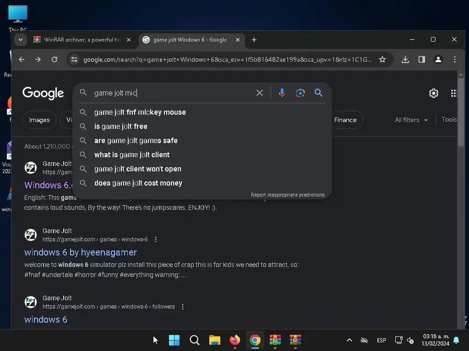This screenshot has height=351, width=469.
Task: Toggle the Chrome side panel icon
Action: click(x=422, y=59)
